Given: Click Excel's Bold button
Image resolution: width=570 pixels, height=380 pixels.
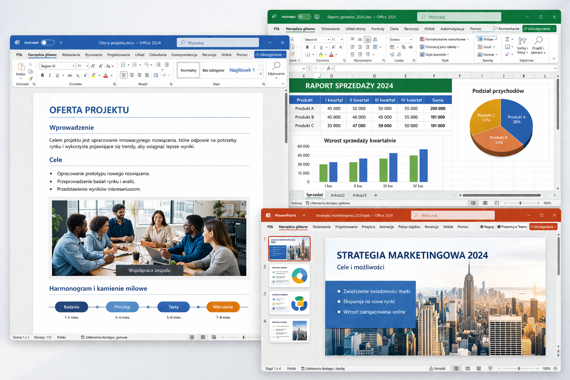Looking at the screenshot, I should pos(307,47).
